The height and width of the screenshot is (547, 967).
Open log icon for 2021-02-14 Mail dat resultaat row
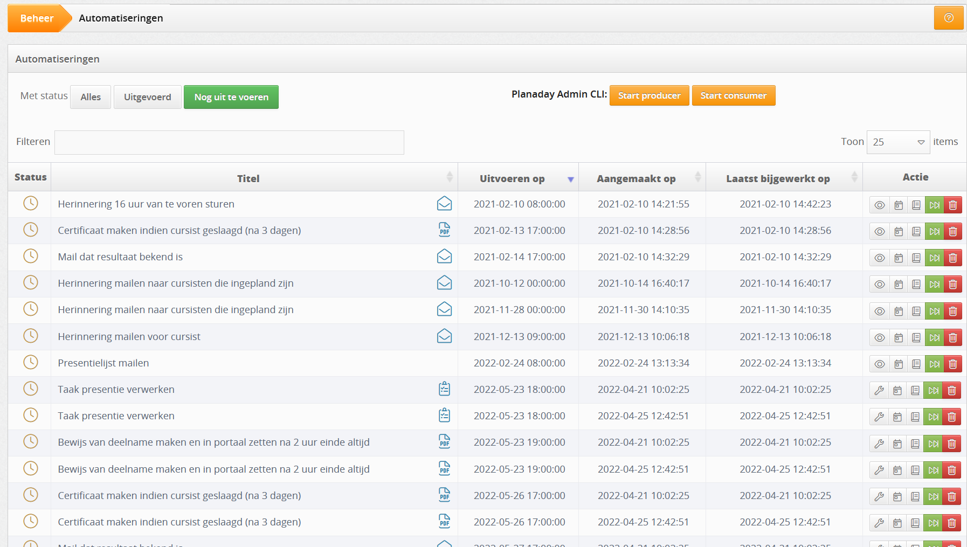[916, 258]
